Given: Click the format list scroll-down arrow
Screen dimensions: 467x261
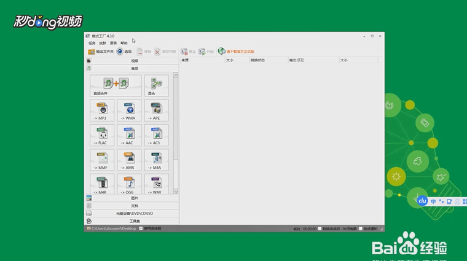Looking at the screenshot, I should [176, 192].
